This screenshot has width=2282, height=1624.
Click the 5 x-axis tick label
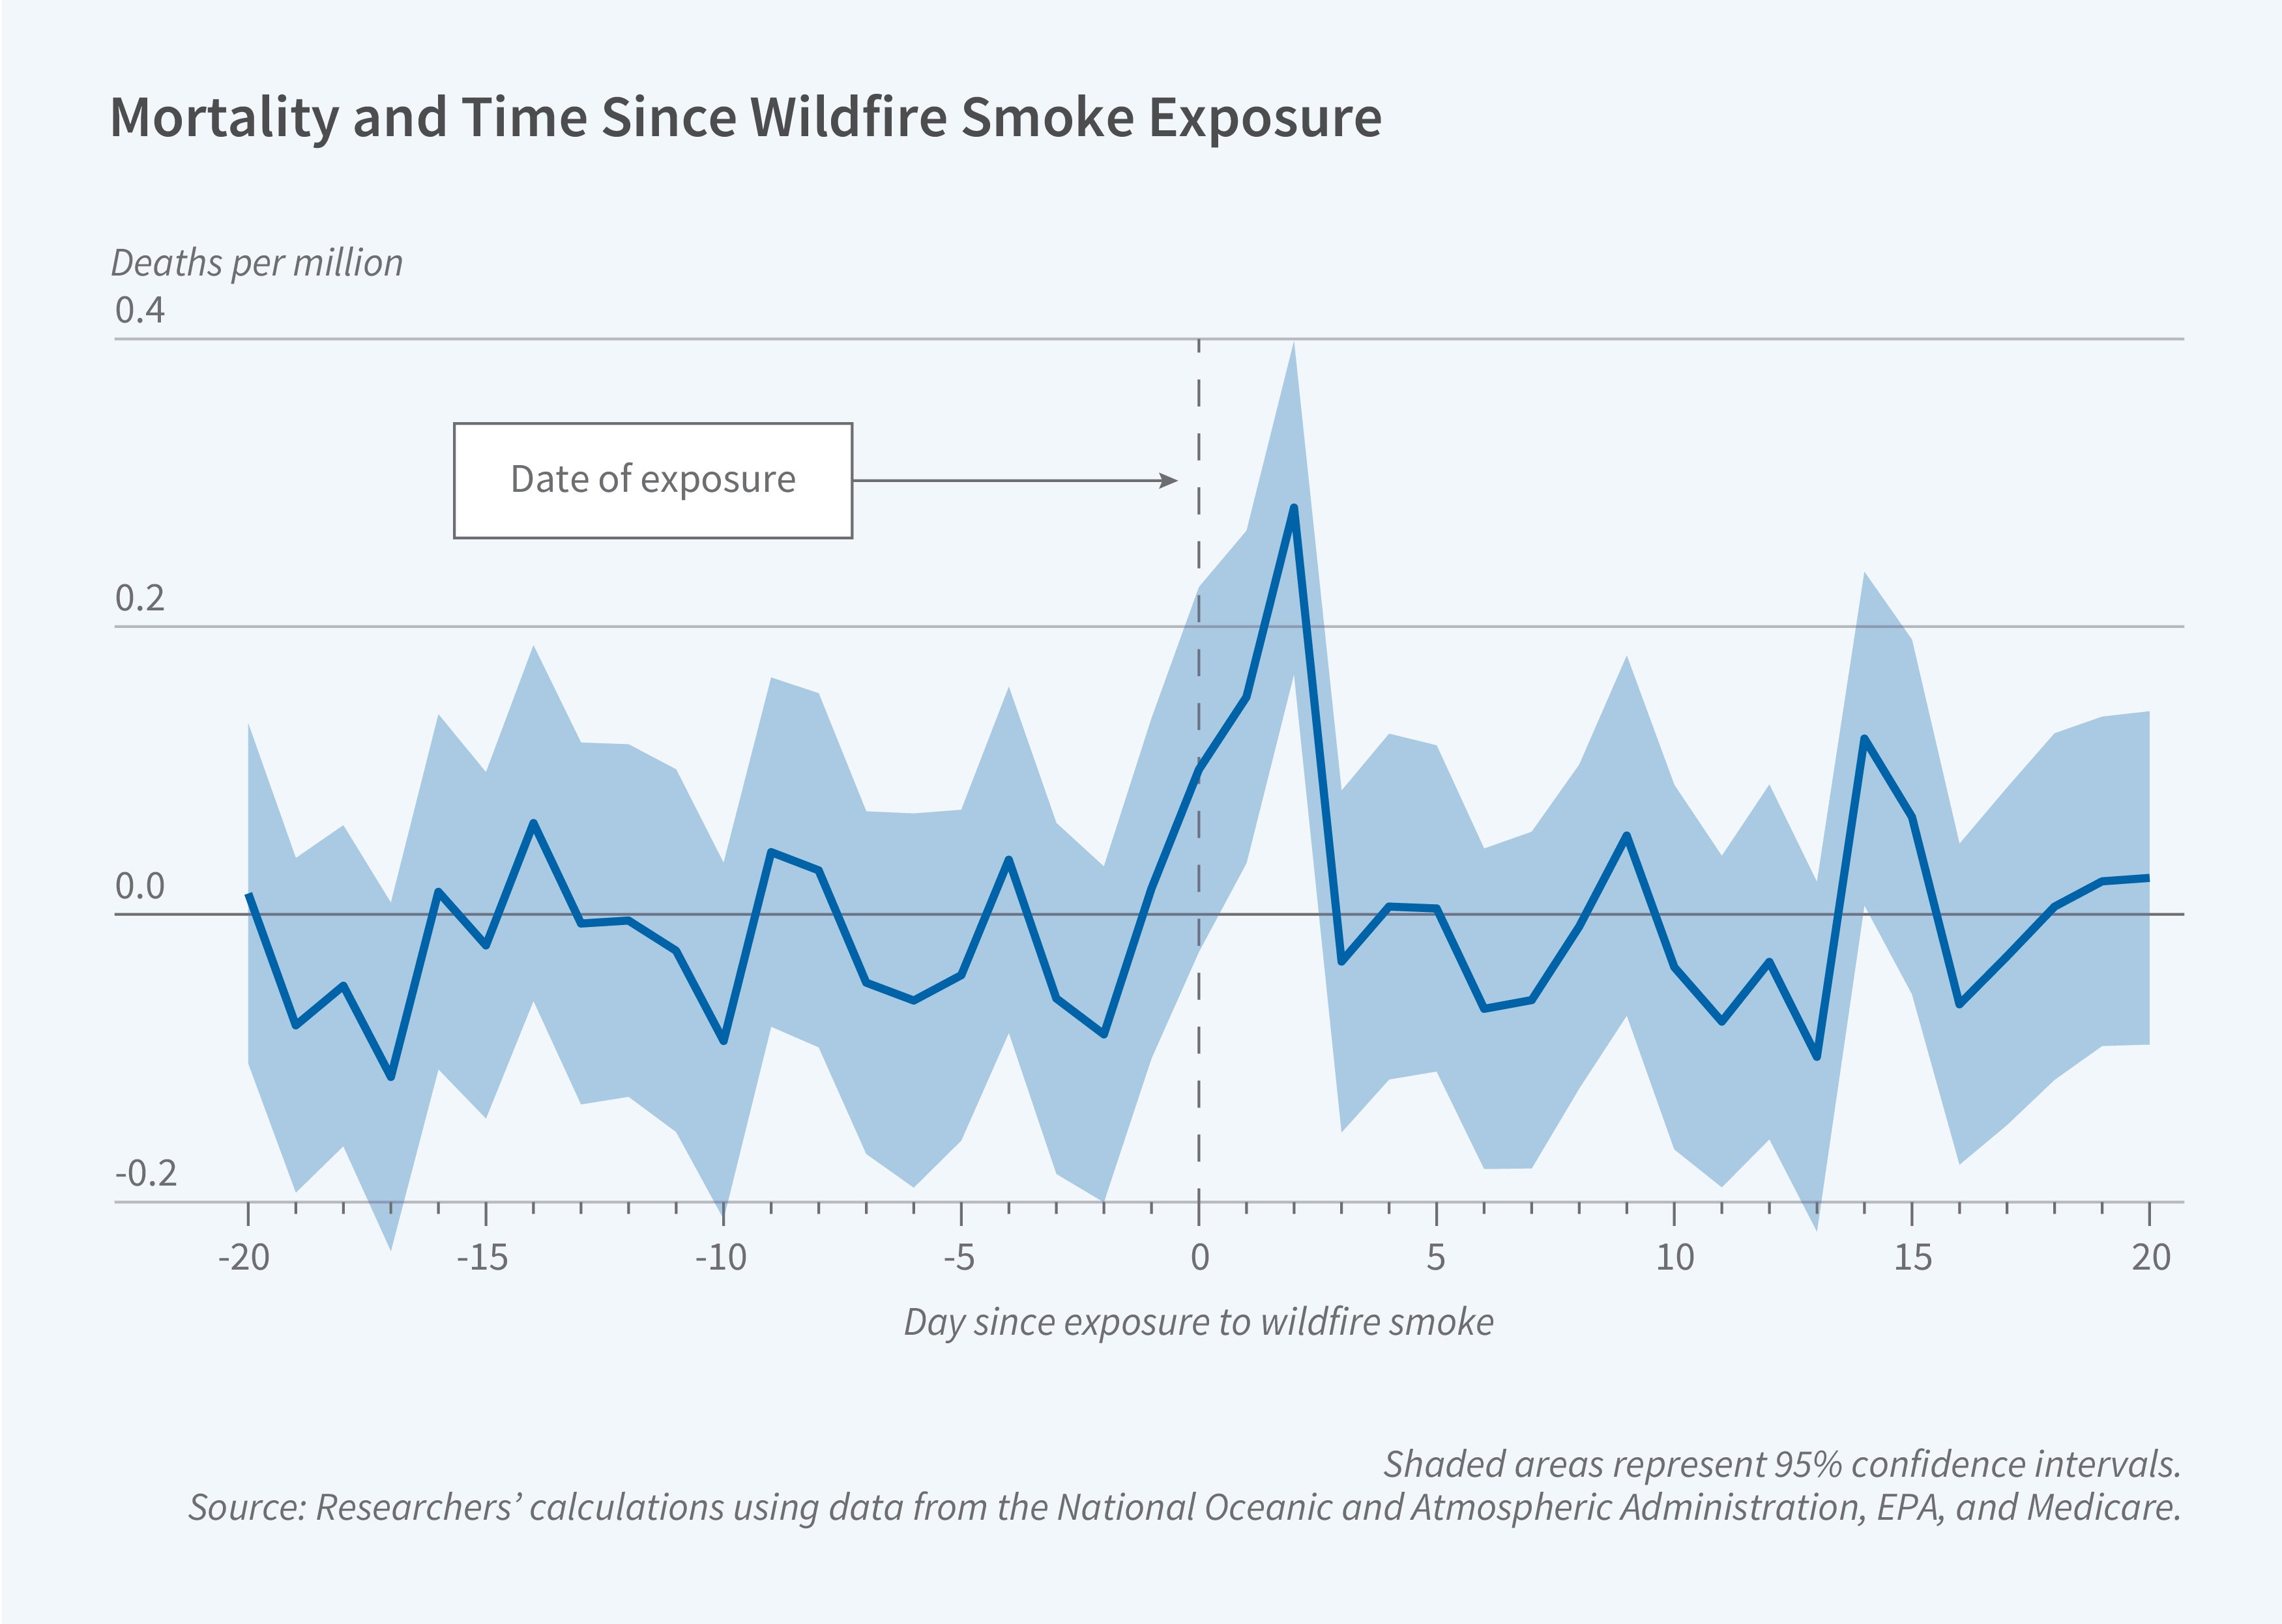[1436, 1257]
